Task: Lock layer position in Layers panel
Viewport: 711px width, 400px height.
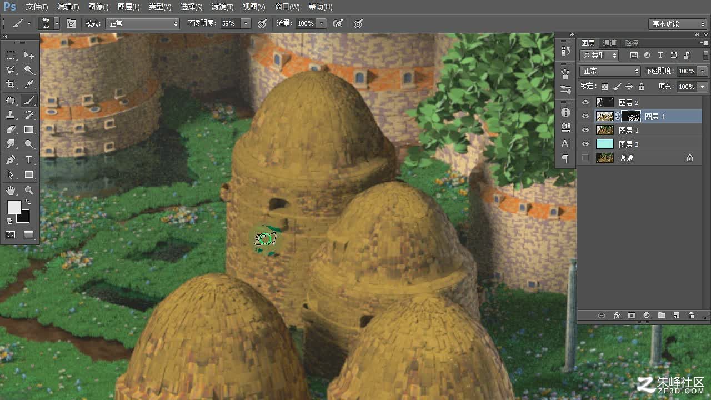Action: [629, 87]
